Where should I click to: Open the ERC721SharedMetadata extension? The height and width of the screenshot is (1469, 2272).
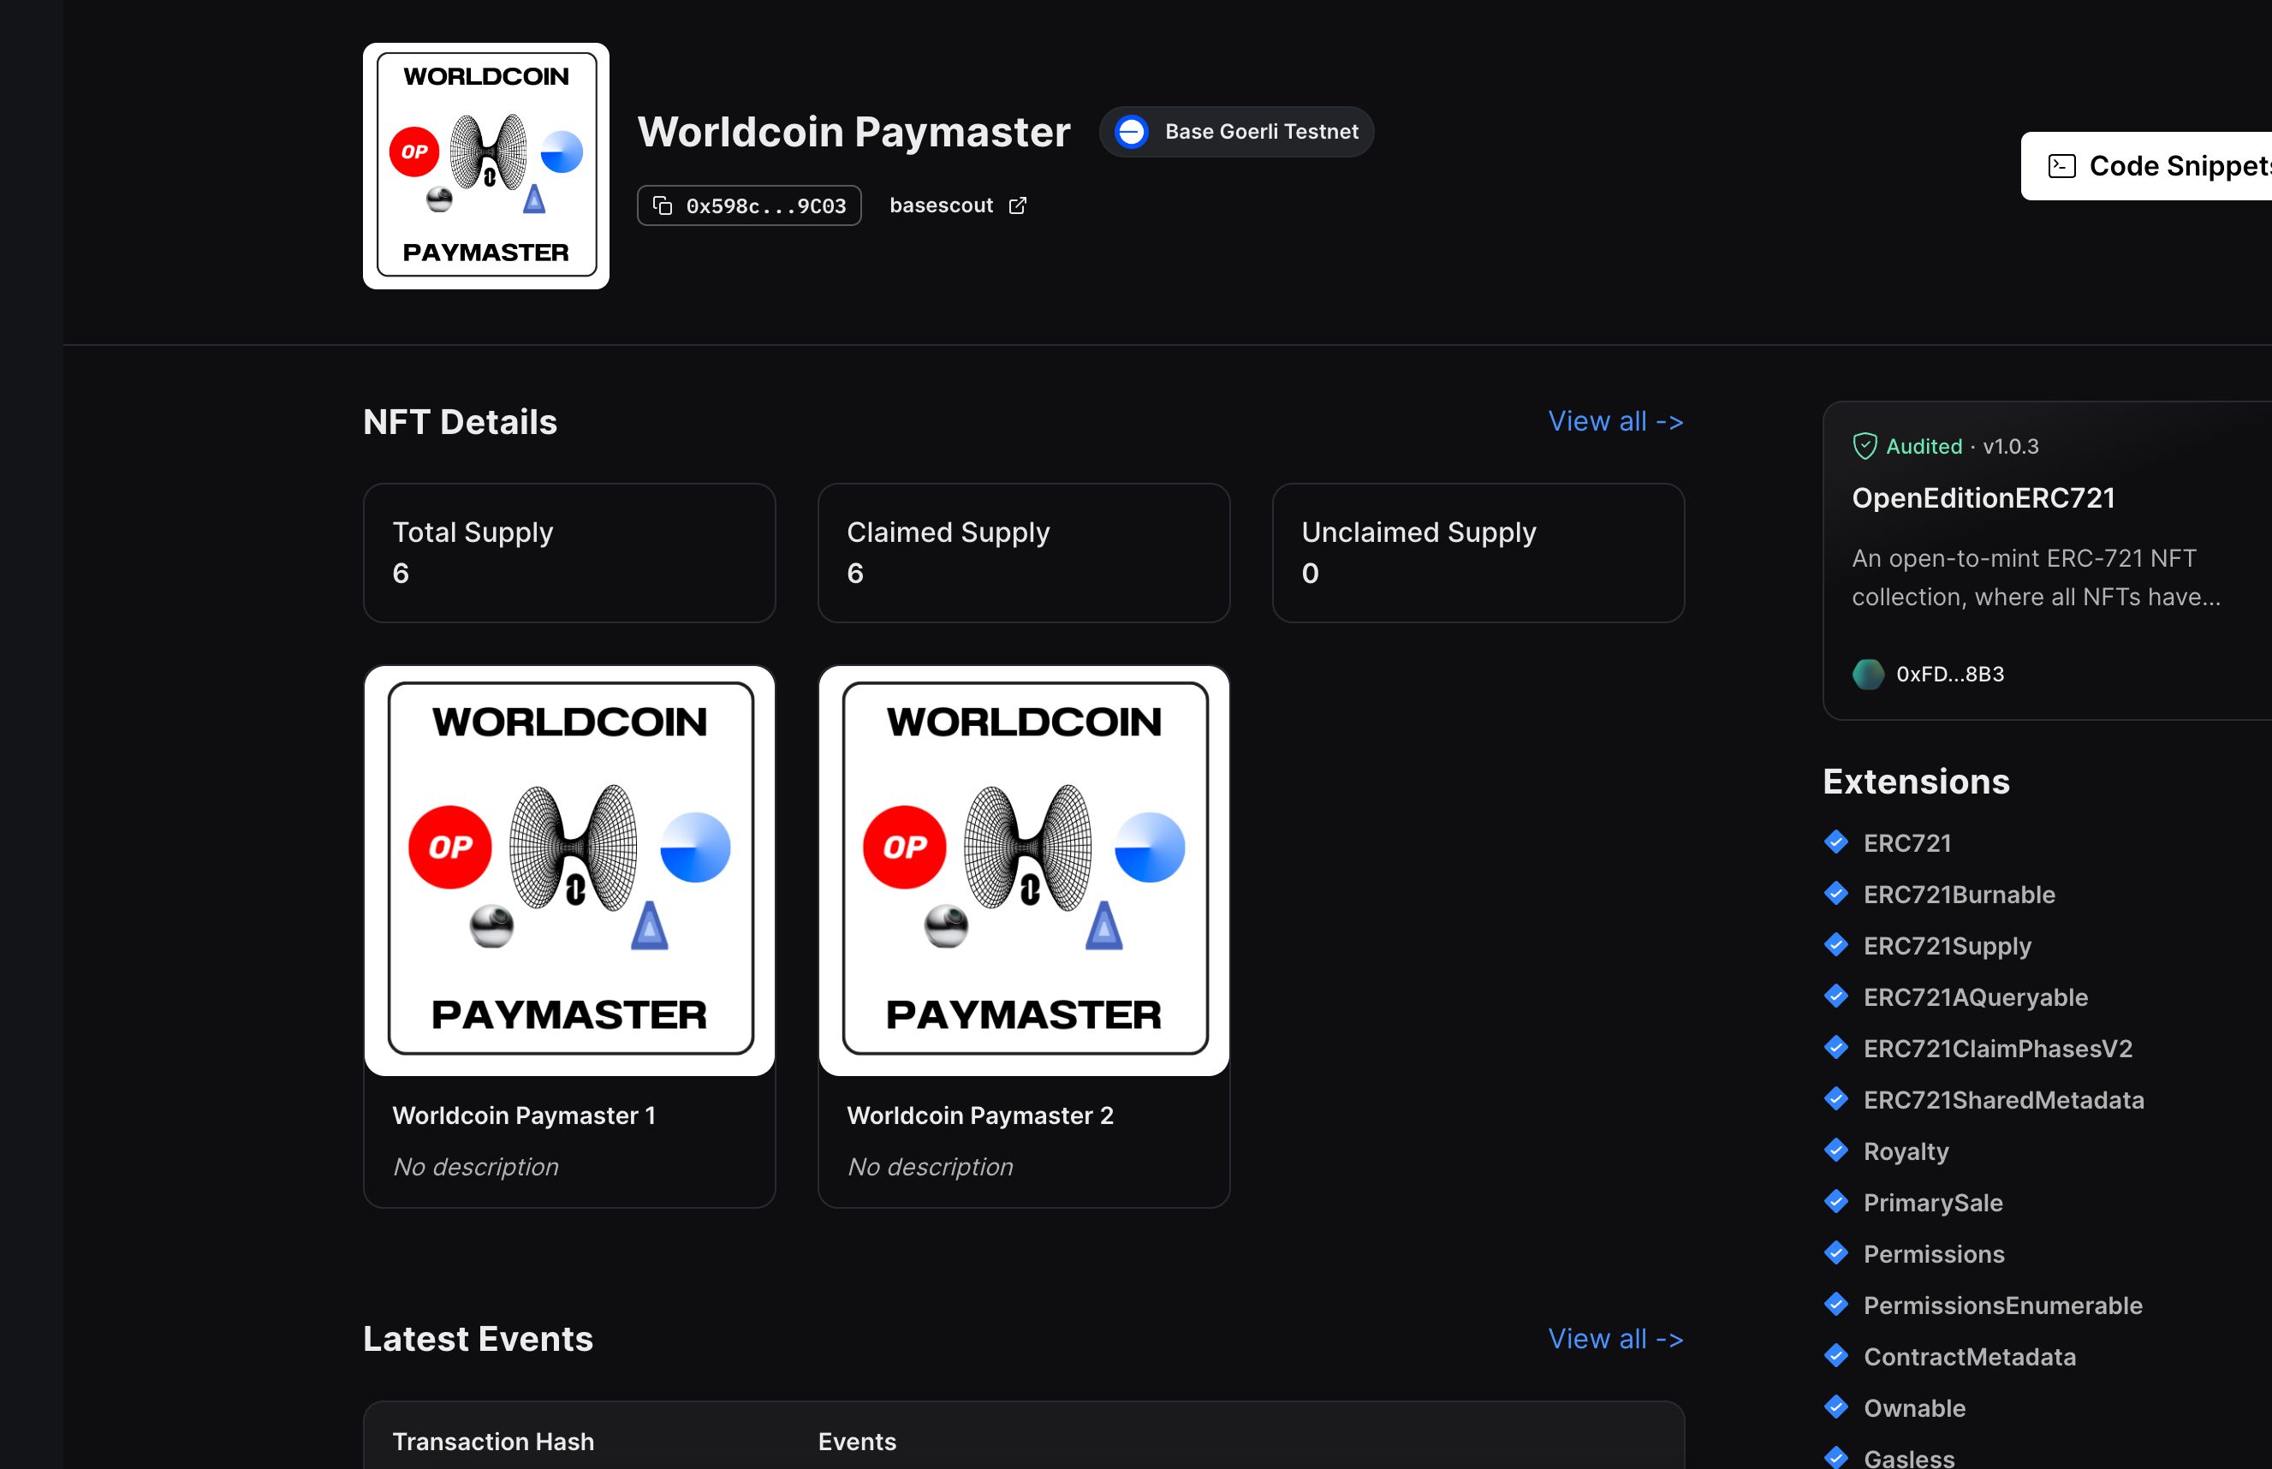coord(2003,1101)
